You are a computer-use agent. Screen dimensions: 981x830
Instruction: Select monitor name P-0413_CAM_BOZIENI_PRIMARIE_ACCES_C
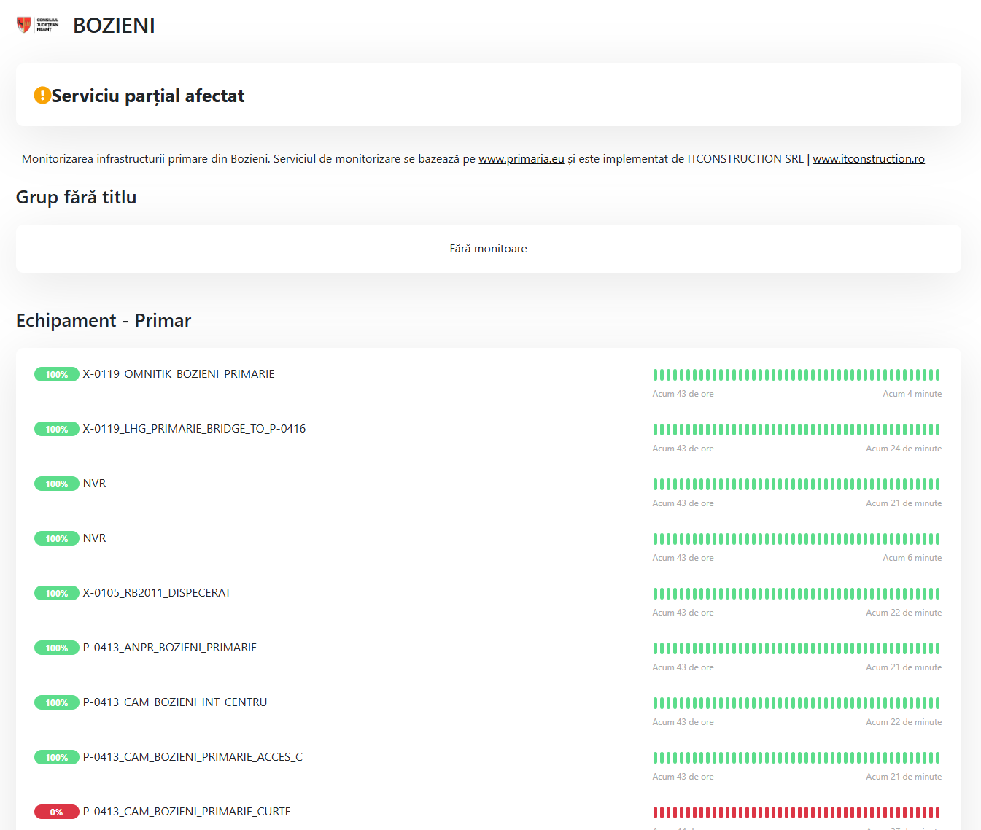pos(193,757)
